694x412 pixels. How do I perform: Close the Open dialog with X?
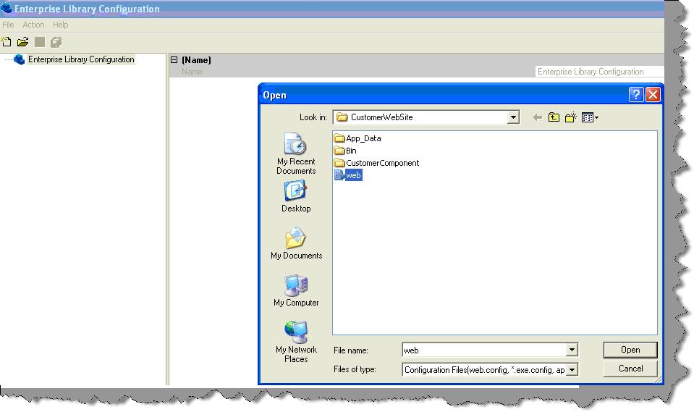(653, 94)
